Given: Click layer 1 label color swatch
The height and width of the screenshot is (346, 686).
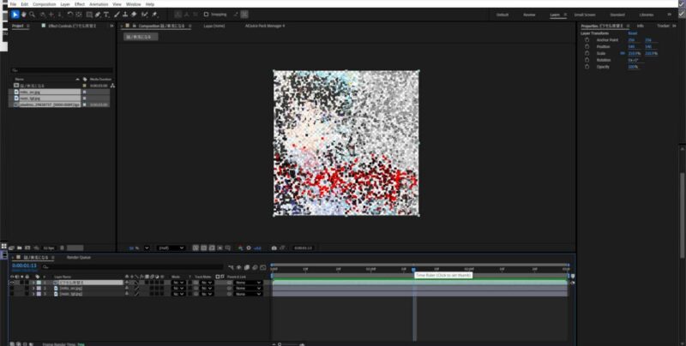Looking at the screenshot, I should (x=39, y=283).
